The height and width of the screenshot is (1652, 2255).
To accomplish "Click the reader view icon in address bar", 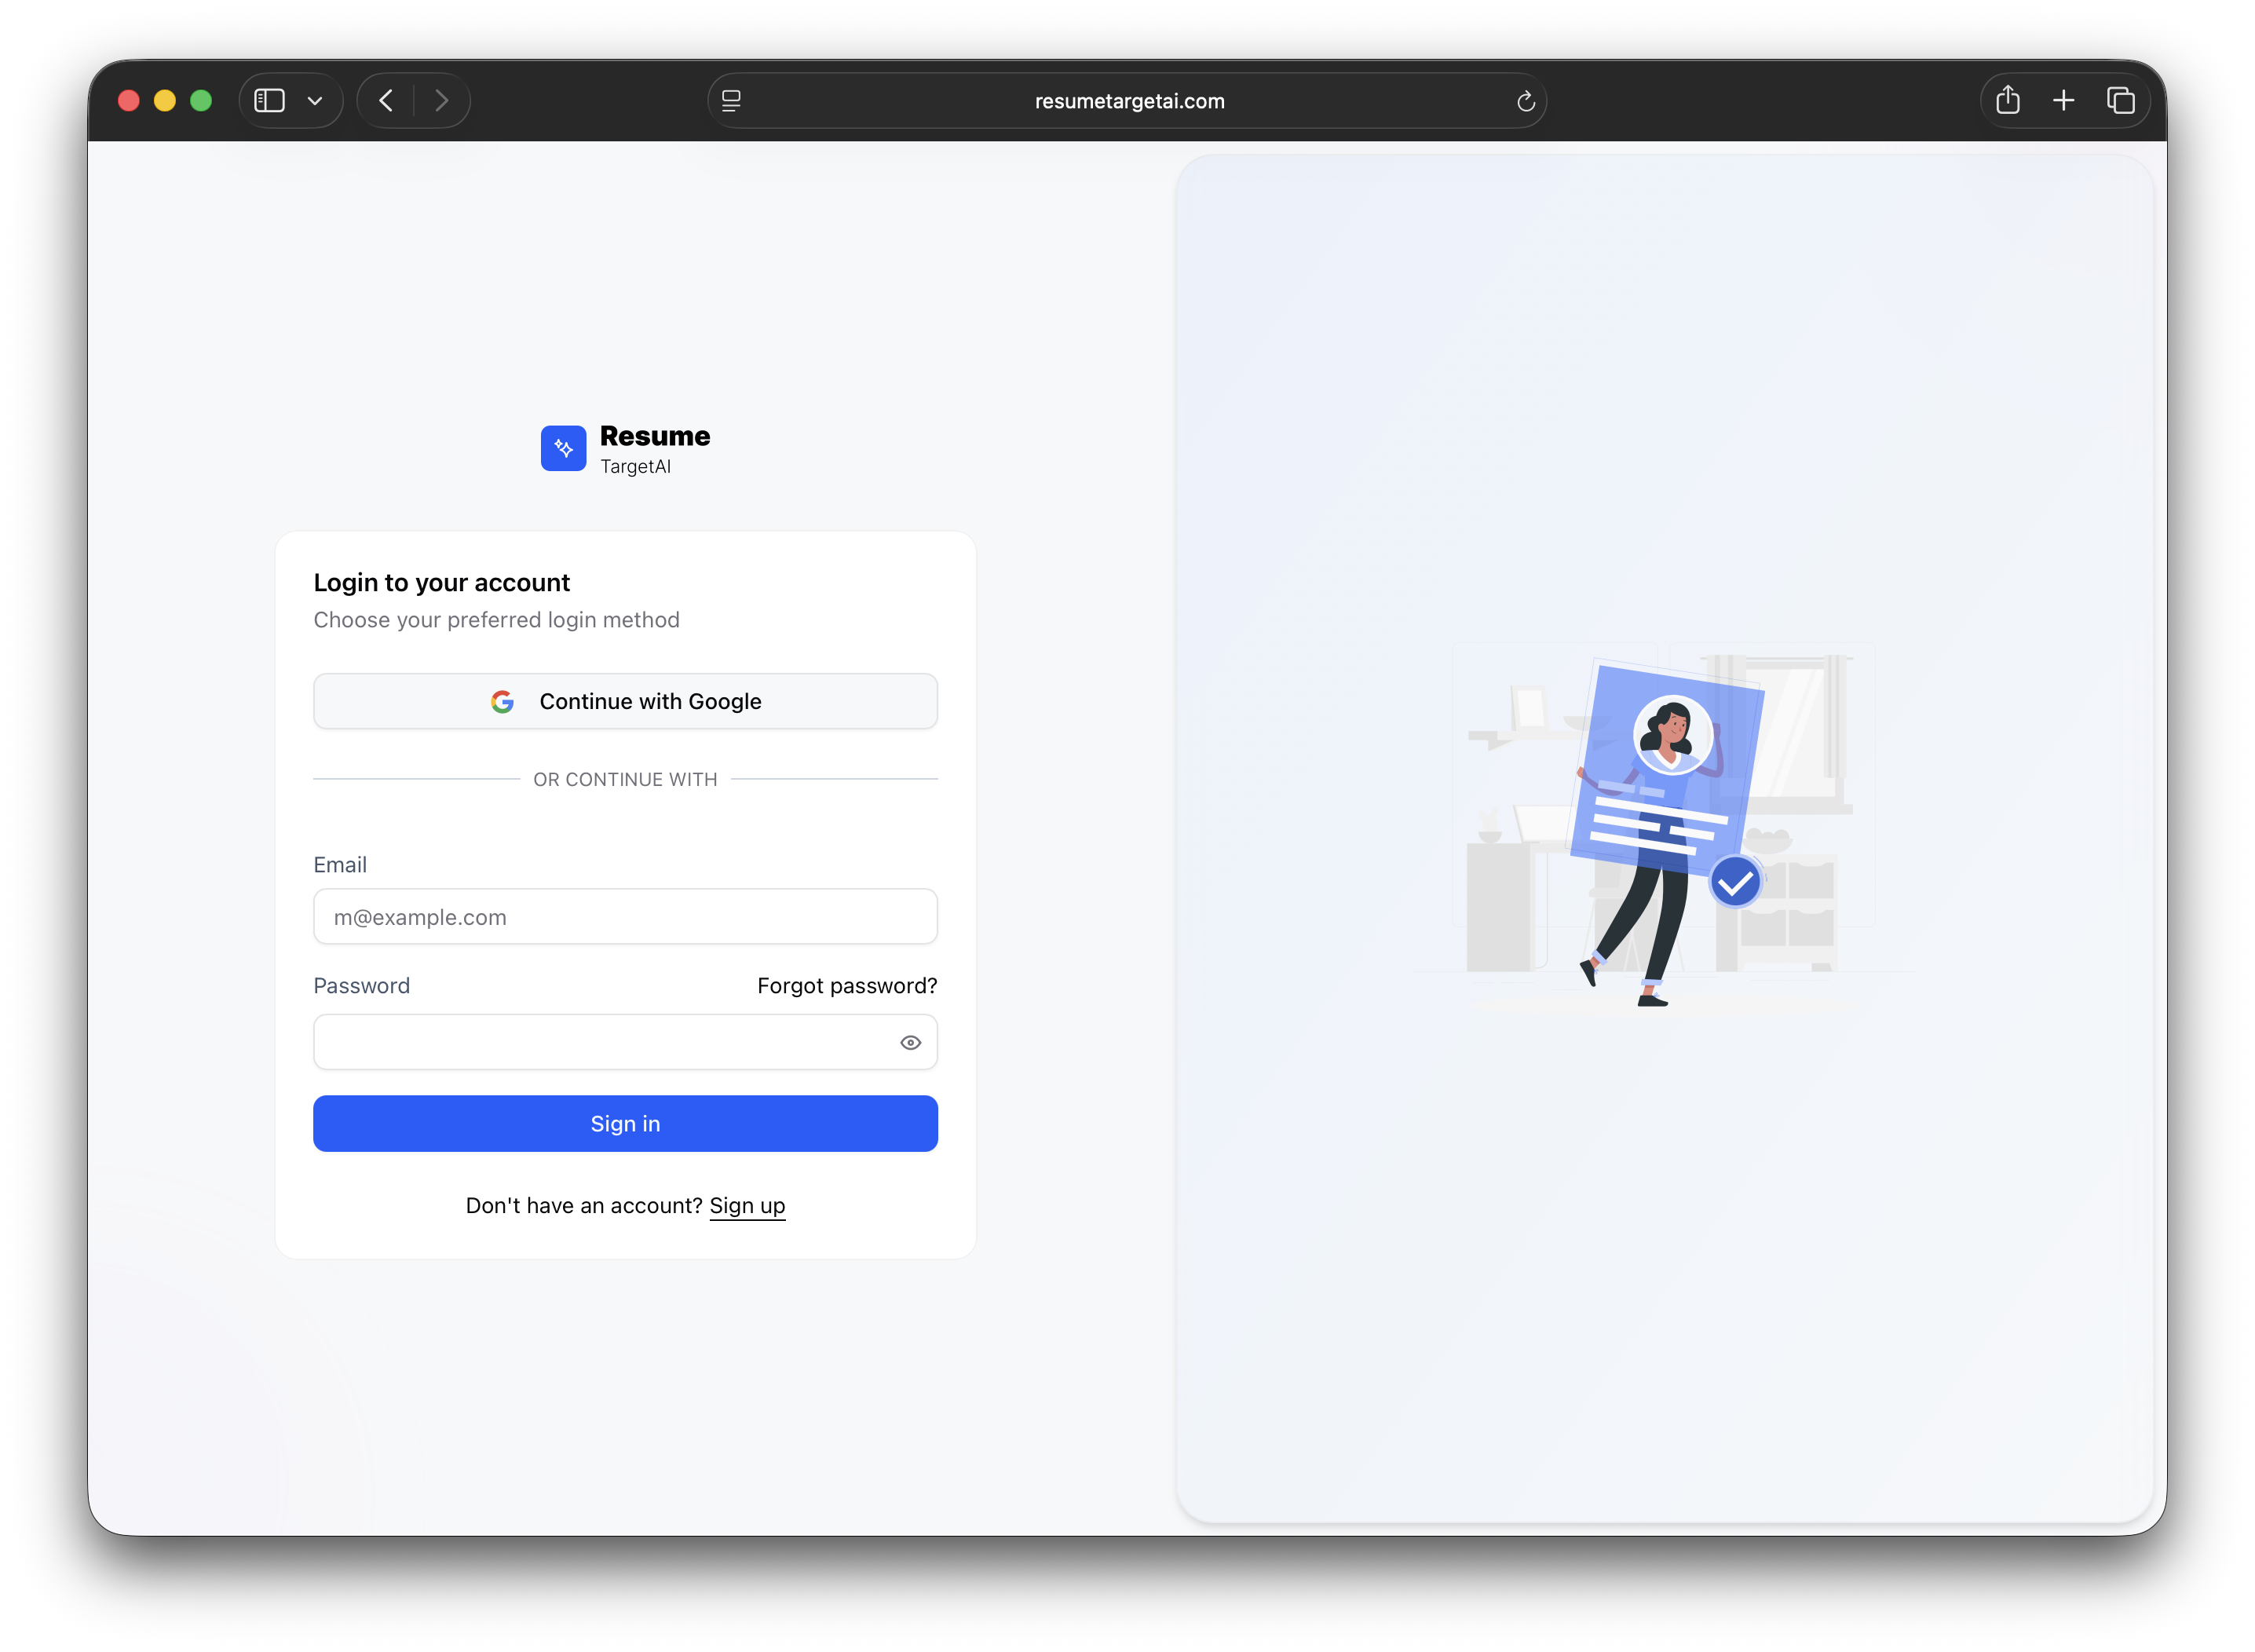I will click(x=731, y=100).
